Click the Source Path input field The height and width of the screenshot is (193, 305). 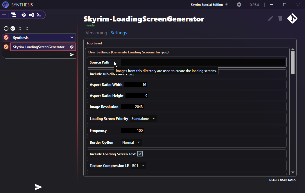pyautogui.click(x=203, y=62)
